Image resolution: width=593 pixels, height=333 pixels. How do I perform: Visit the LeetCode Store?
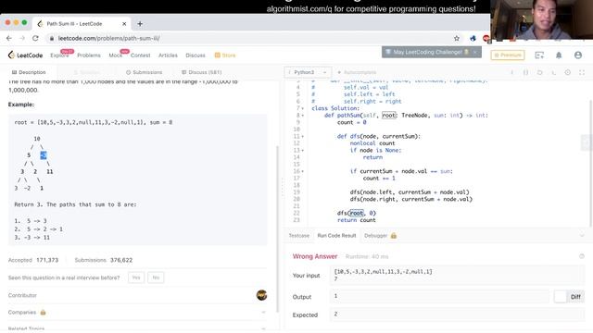[x=225, y=55]
